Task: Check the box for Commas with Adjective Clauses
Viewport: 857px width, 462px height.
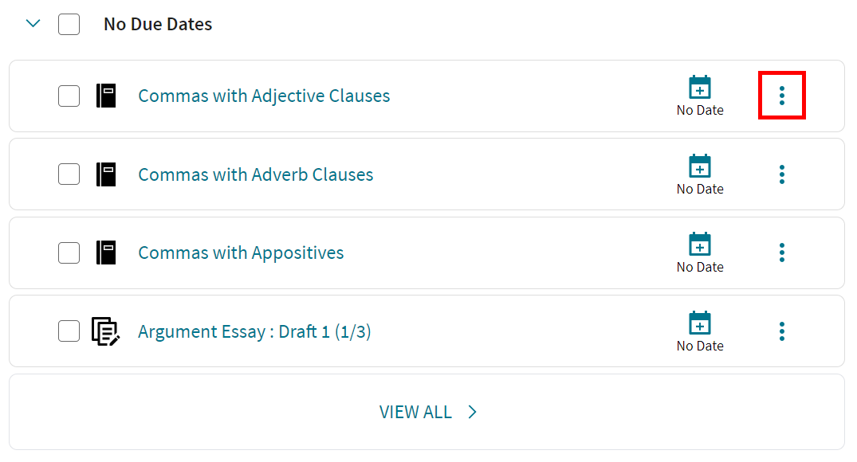Action: click(69, 96)
